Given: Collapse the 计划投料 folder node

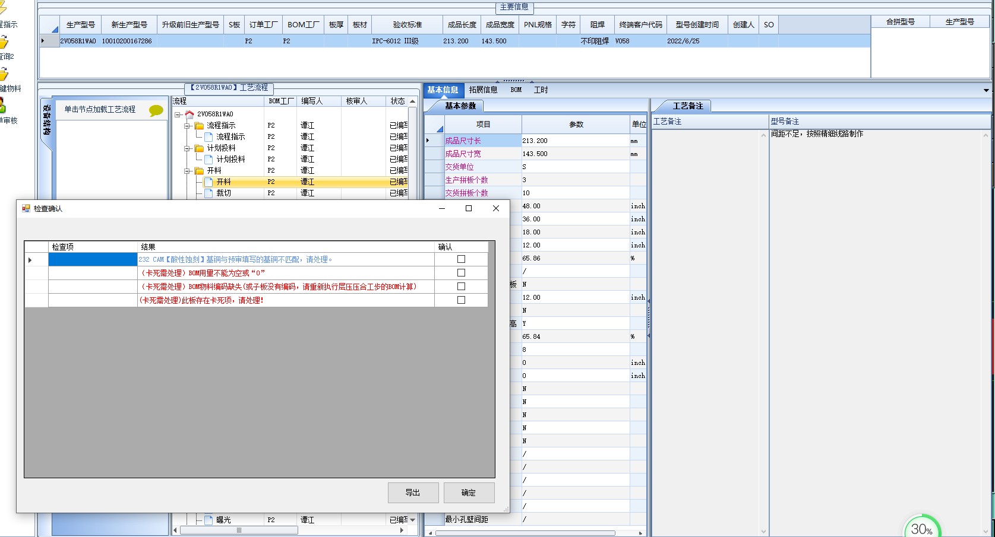Looking at the screenshot, I should (187, 148).
